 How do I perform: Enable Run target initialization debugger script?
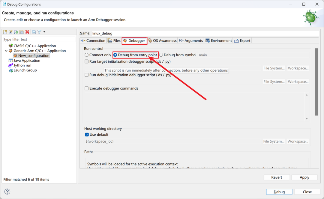pyautogui.click(x=87, y=61)
